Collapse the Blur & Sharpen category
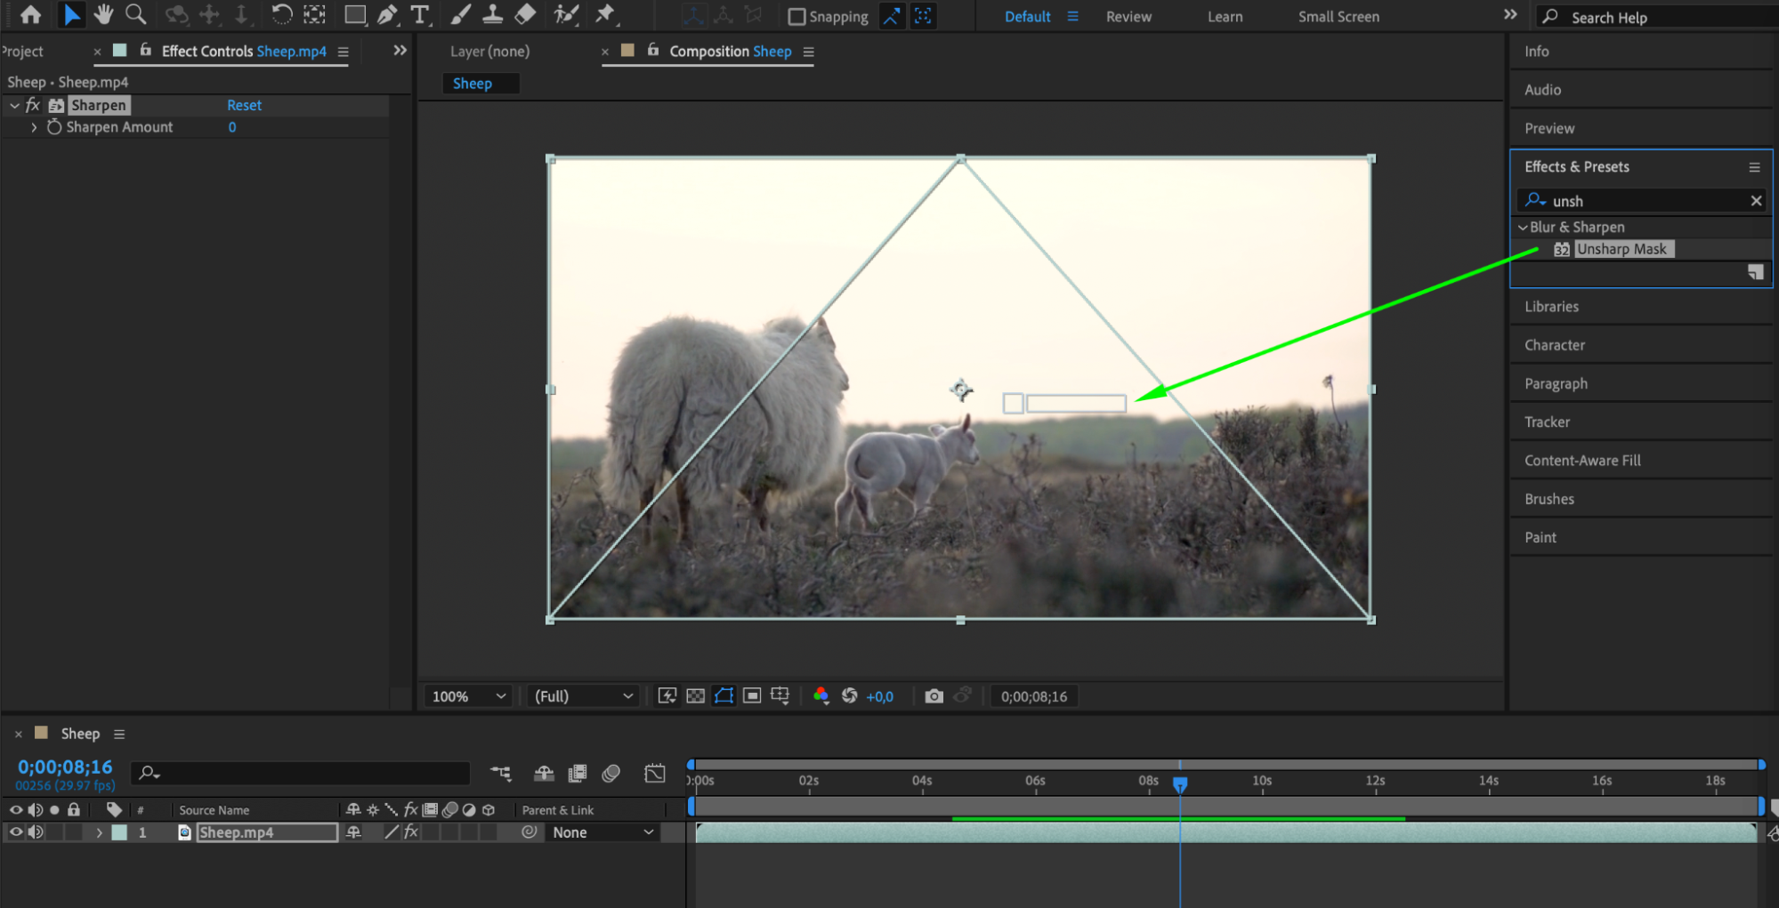This screenshot has height=908, width=1779. tap(1523, 228)
